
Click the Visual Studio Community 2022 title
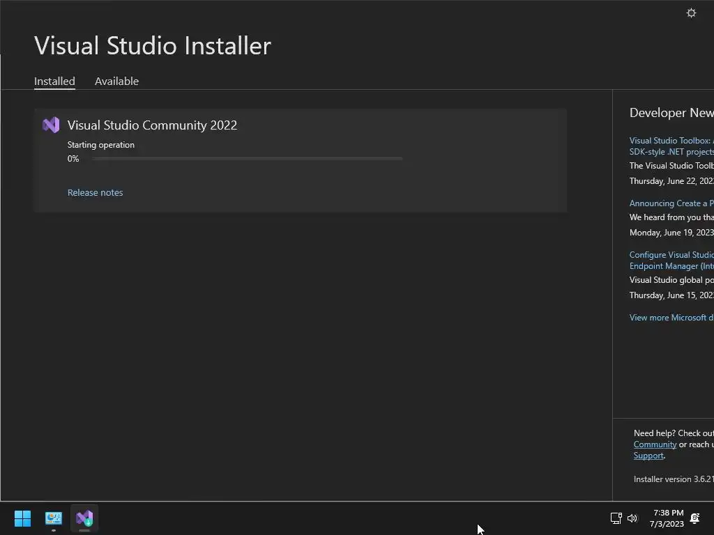(x=152, y=125)
